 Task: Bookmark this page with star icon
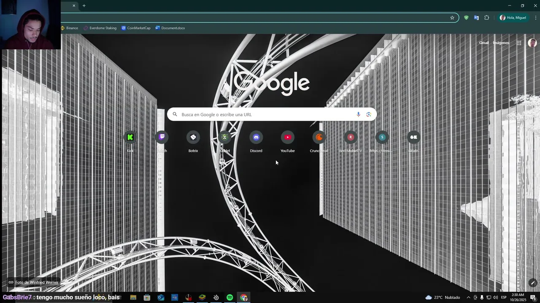pos(452,18)
